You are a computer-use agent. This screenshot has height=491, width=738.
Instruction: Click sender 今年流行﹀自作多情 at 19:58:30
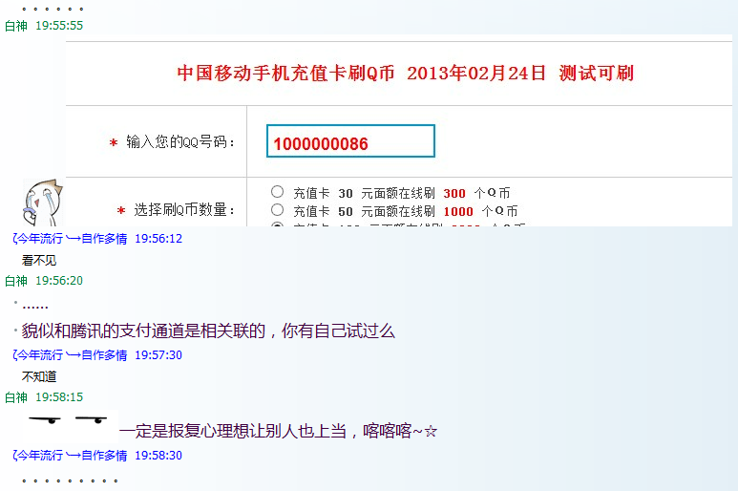(70, 456)
